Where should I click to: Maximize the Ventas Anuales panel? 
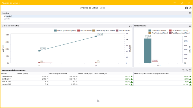tap(190, 26)
